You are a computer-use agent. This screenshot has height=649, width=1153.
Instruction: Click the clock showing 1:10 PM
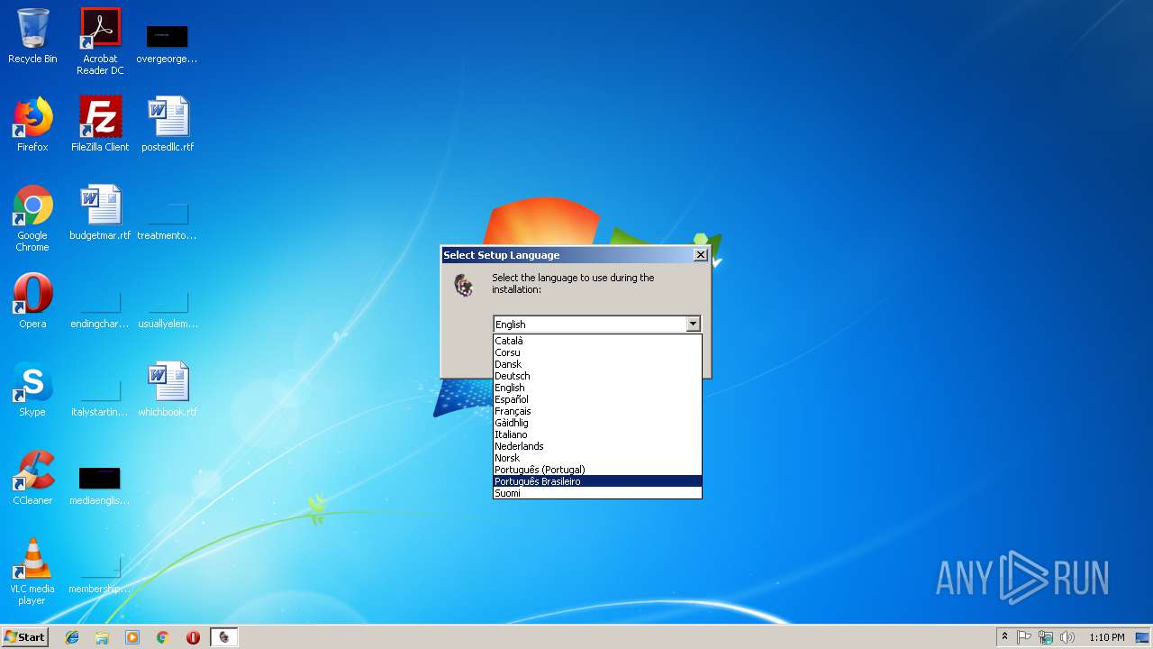1106,637
